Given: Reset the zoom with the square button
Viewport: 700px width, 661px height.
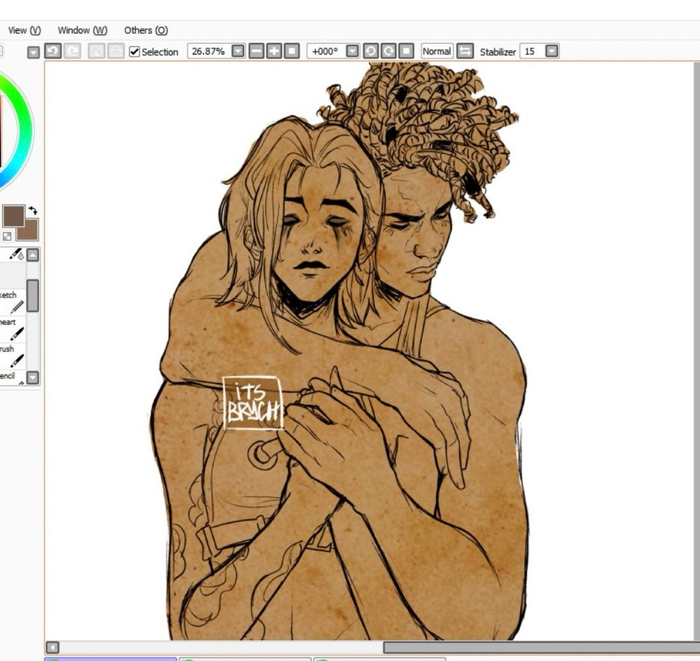Looking at the screenshot, I should tap(292, 51).
